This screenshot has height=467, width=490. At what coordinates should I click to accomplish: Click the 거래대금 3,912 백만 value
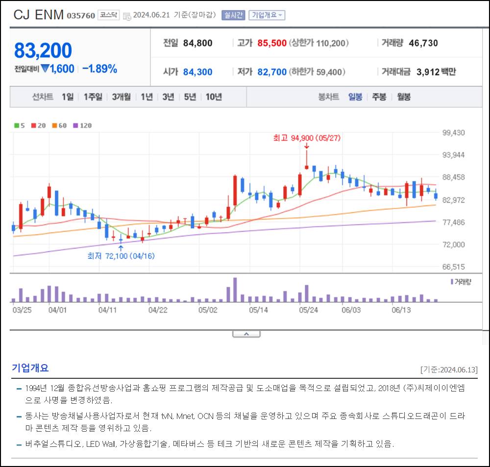(x=436, y=72)
